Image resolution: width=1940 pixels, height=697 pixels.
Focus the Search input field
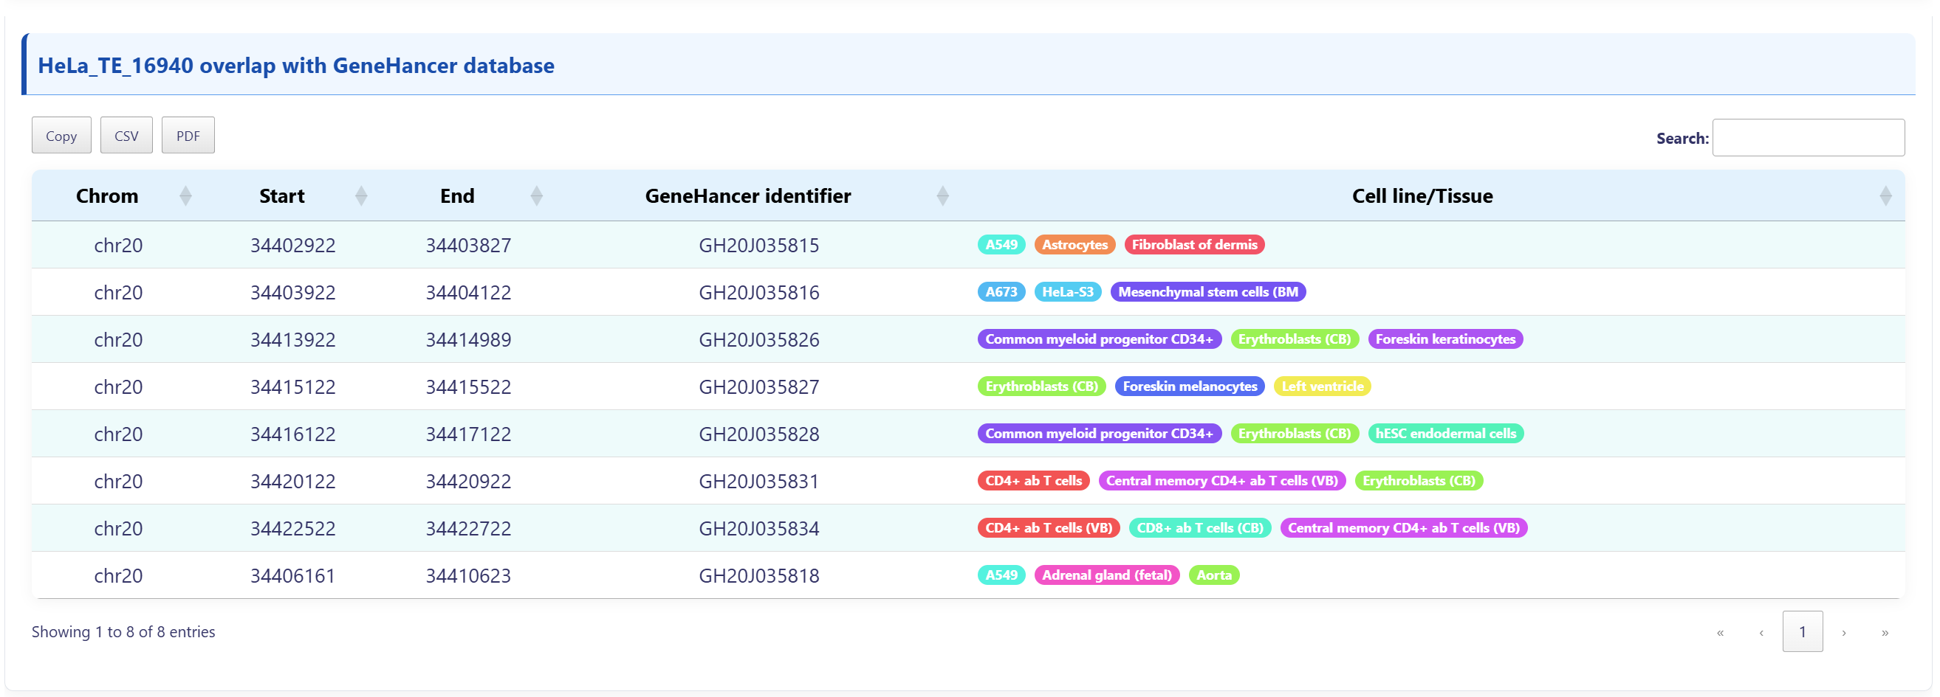pos(1808,138)
